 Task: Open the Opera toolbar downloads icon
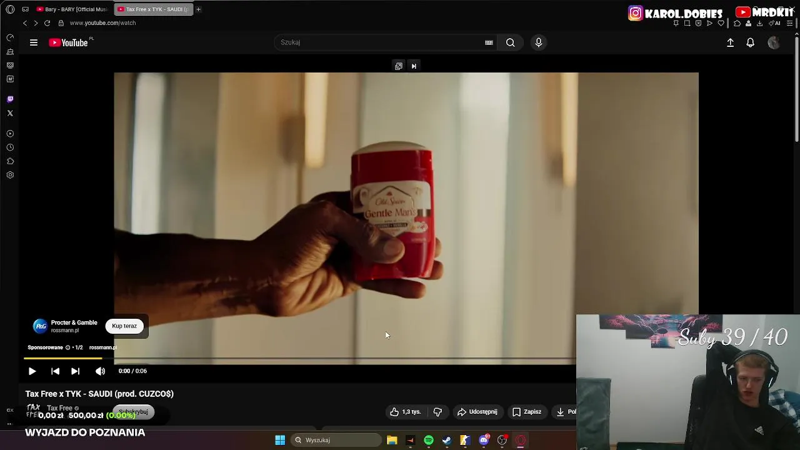coord(759,23)
